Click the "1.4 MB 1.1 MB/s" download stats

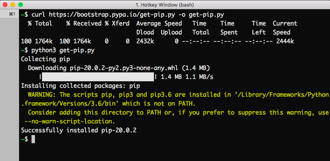pyautogui.click(x=187, y=77)
